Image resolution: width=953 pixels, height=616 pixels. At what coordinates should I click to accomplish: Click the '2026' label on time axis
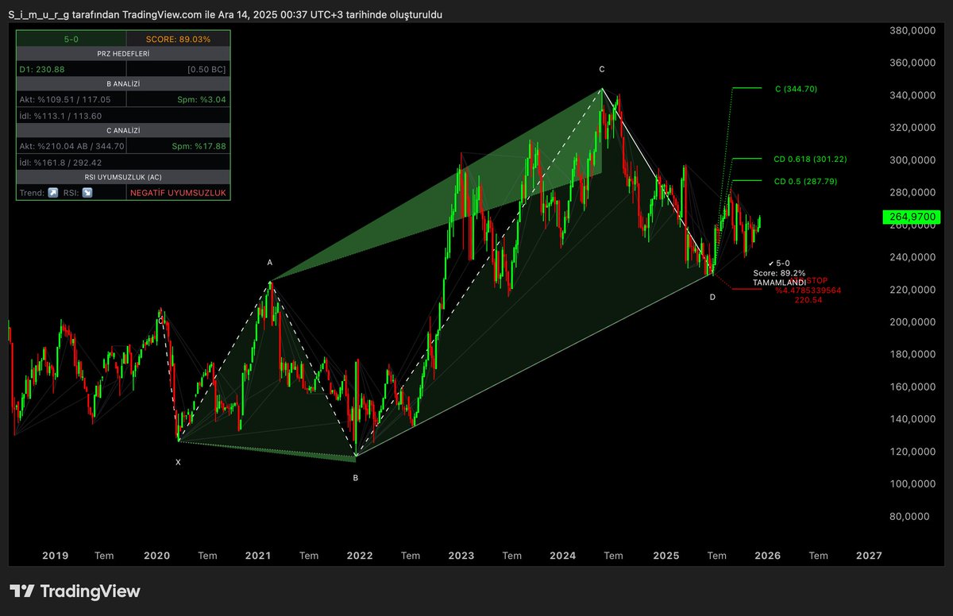pyautogui.click(x=767, y=556)
